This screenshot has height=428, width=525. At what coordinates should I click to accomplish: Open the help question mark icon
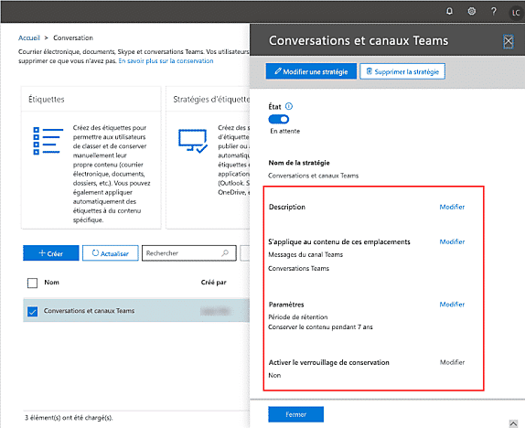tap(494, 11)
